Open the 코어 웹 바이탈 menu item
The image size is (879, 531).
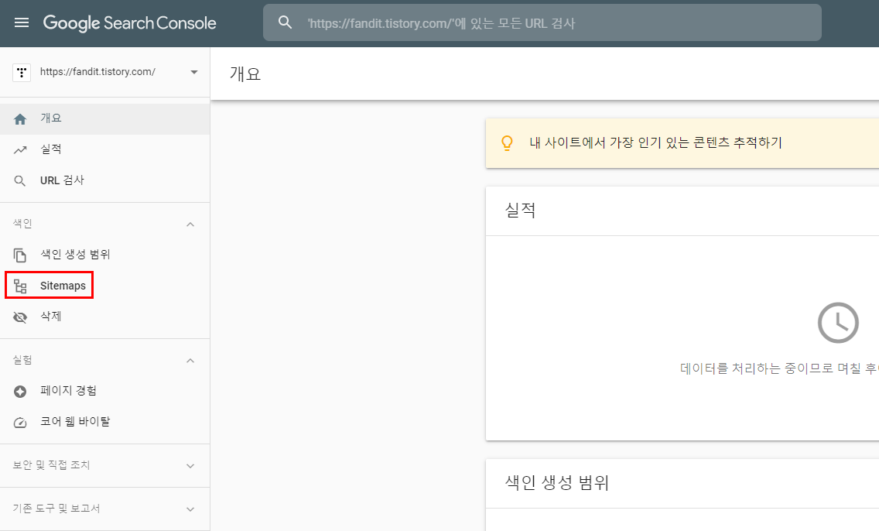click(104, 422)
